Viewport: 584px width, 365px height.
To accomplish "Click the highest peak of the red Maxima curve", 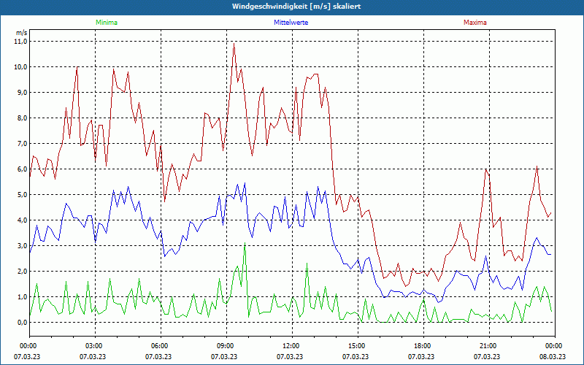I will (234, 43).
